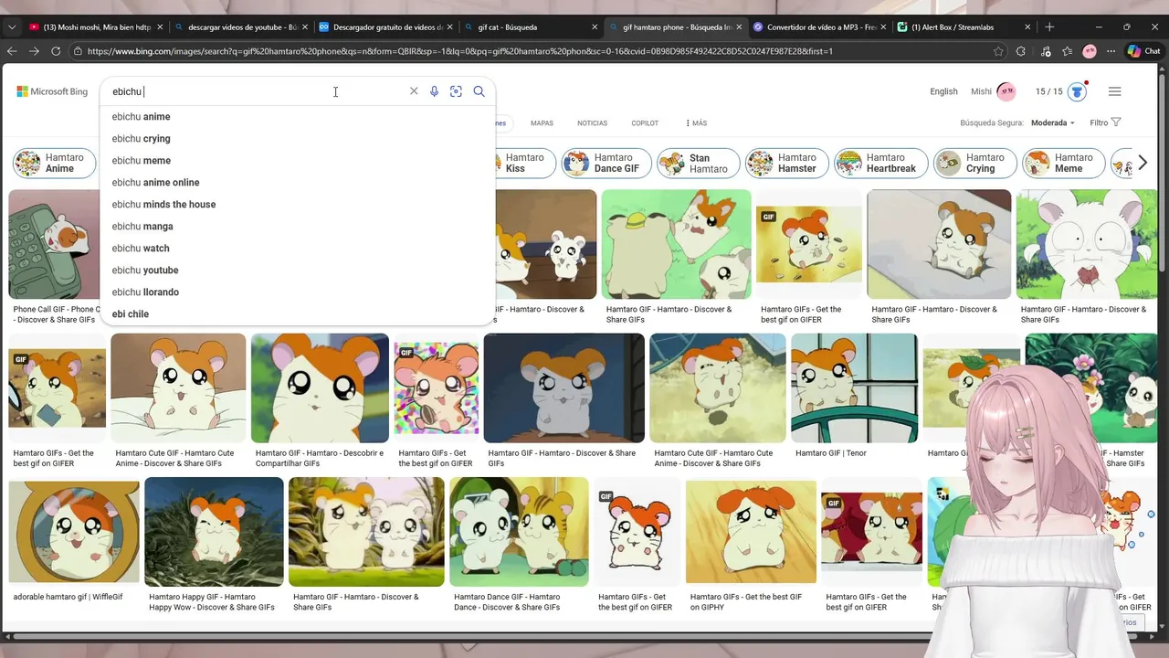This screenshot has height=658, width=1169.
Task: Open browser extensions puzzle icon
Action: tap(1021, 51)
